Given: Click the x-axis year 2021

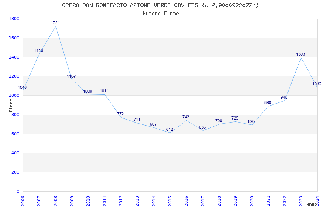Looking at the screenshot, I should pyautogui.click(x=268, y=201).
